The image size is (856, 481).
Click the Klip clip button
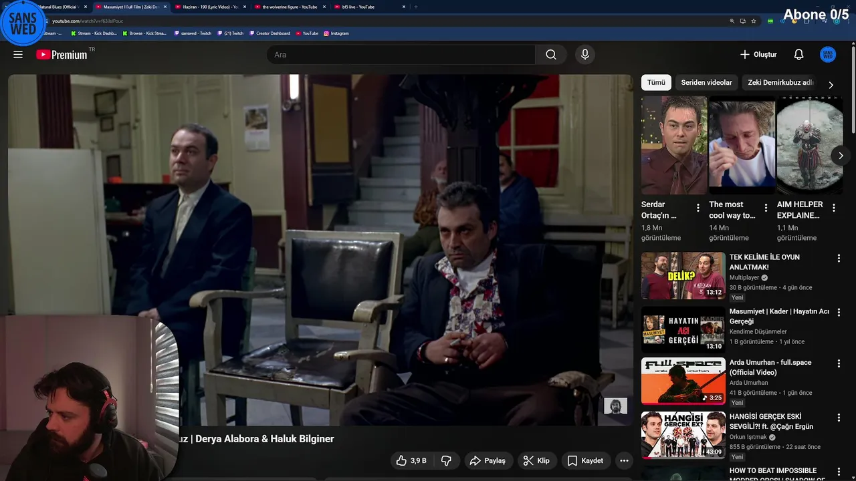click(536, 461)
